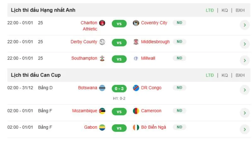The width and height of the screenshot is (252, 142).
Task: Open the Millwall team link
Action: 148,58
